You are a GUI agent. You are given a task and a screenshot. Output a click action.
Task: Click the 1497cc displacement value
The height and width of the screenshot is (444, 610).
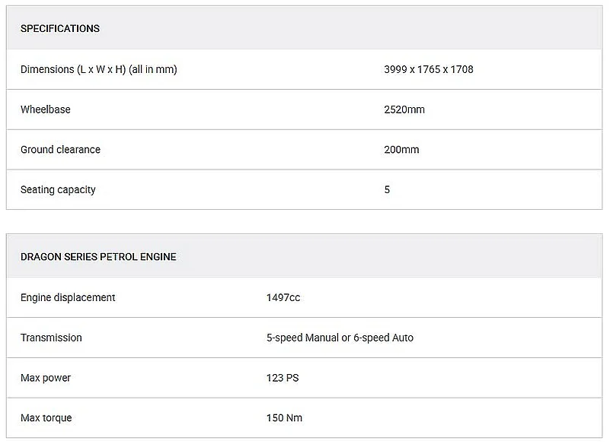[283, 297]
